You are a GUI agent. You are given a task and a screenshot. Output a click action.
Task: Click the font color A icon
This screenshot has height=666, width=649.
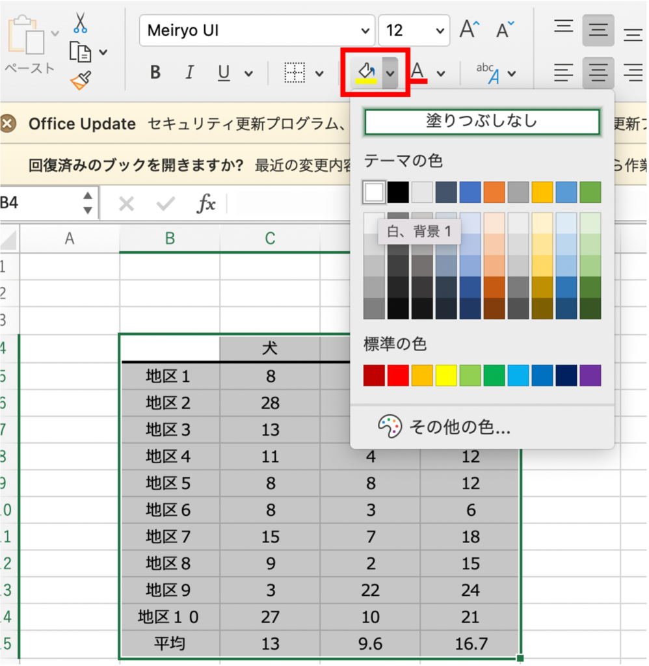pos(418,72)
